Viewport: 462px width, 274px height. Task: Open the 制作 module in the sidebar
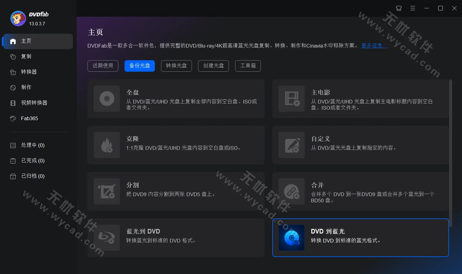26,87
